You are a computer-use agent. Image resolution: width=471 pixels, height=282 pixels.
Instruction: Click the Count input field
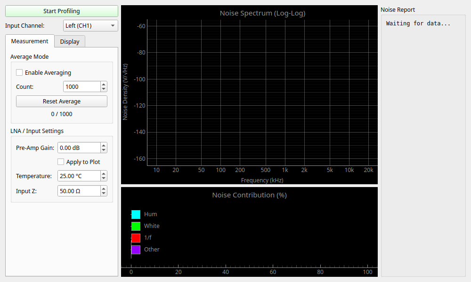point(81,86)
